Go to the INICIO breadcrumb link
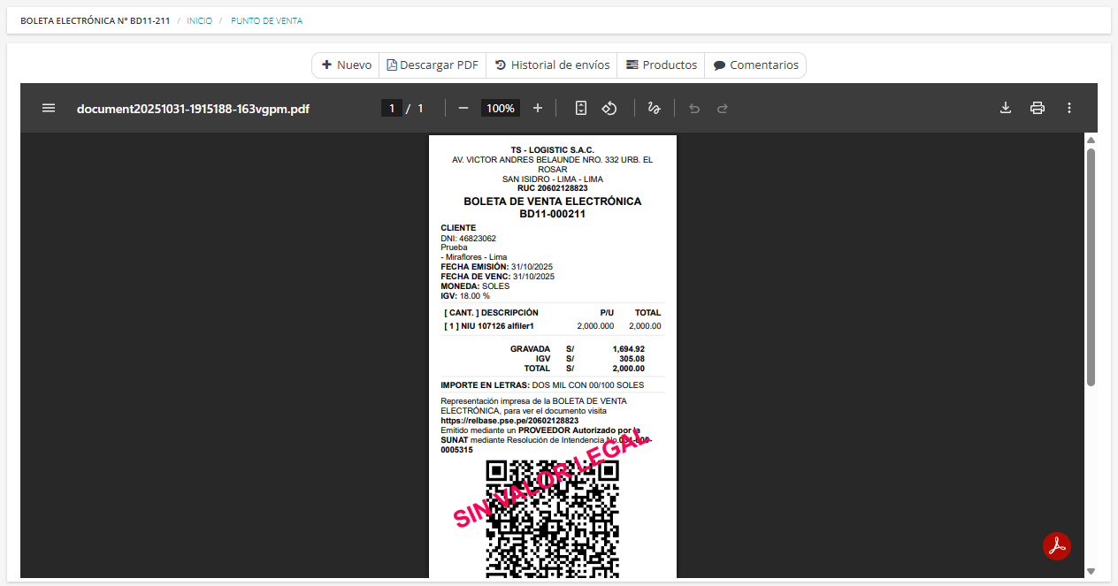 click(199, 20)
